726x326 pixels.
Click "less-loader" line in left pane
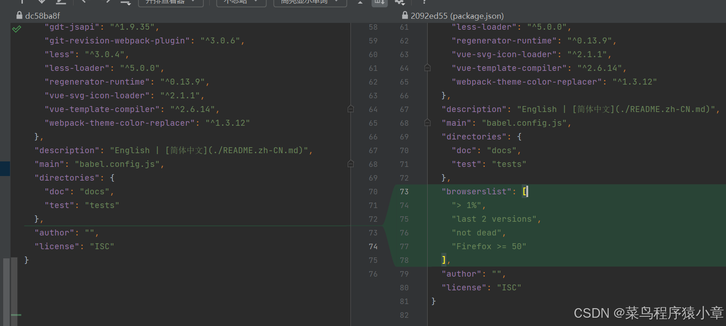tap(104, 68)
